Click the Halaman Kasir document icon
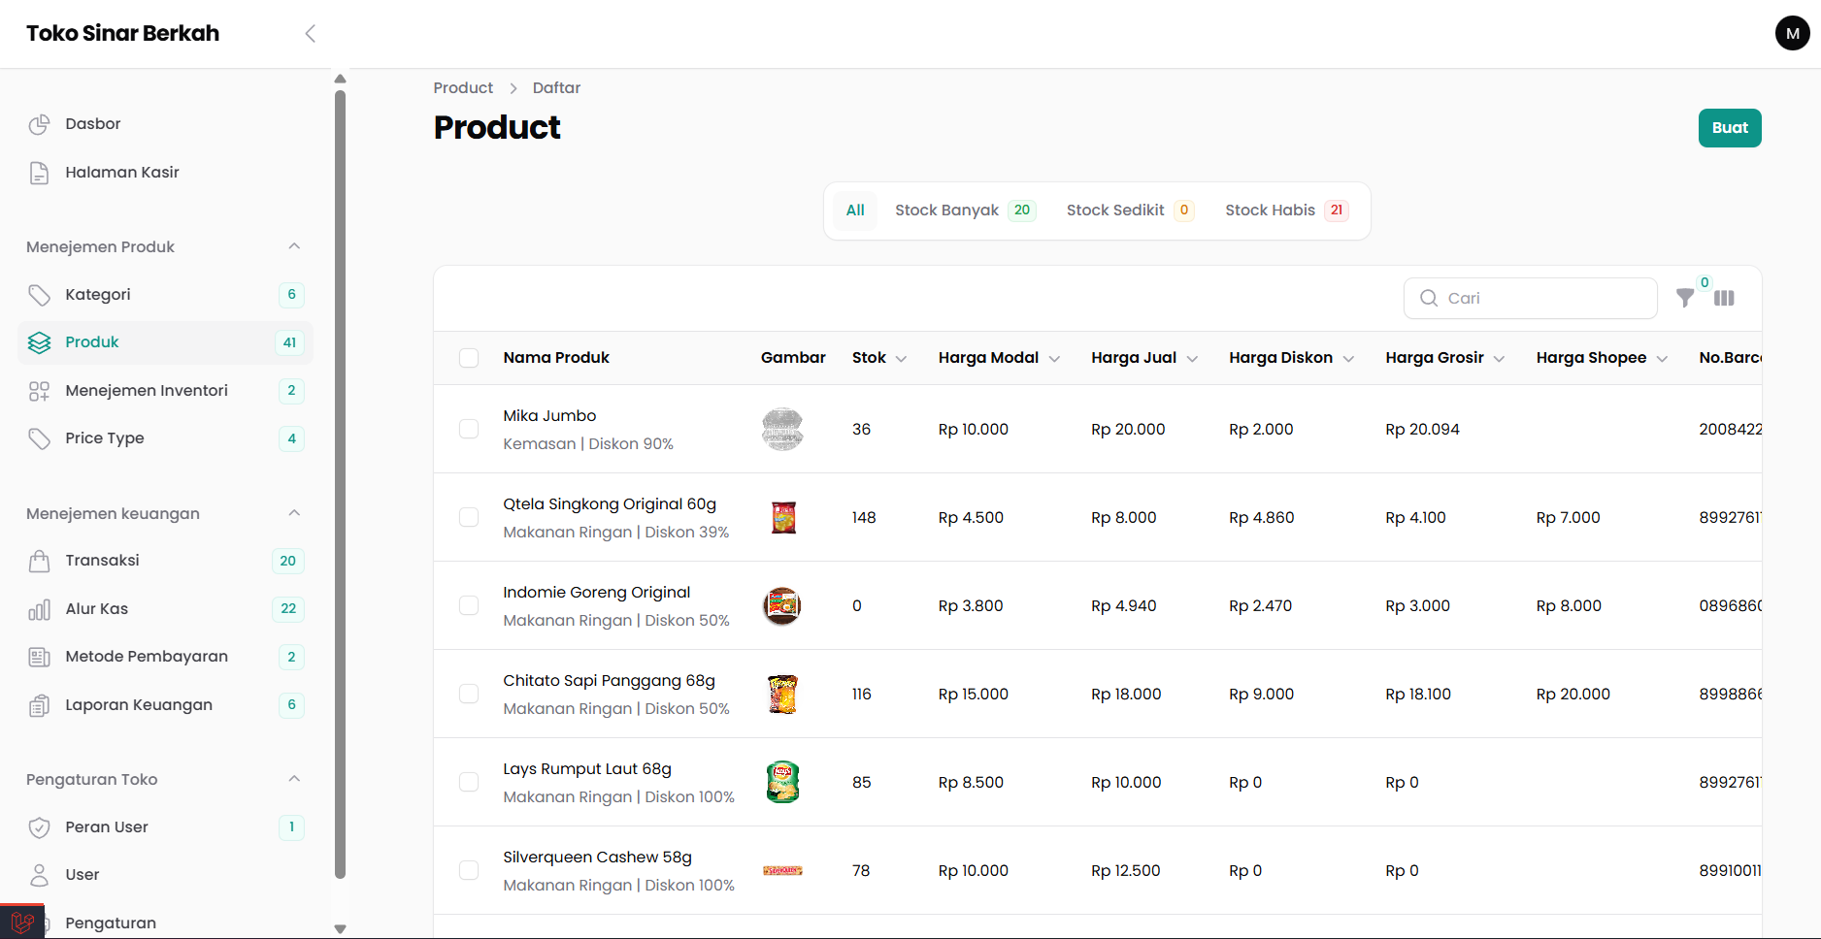Screen dimensions: 1821x939 [39, 173]
